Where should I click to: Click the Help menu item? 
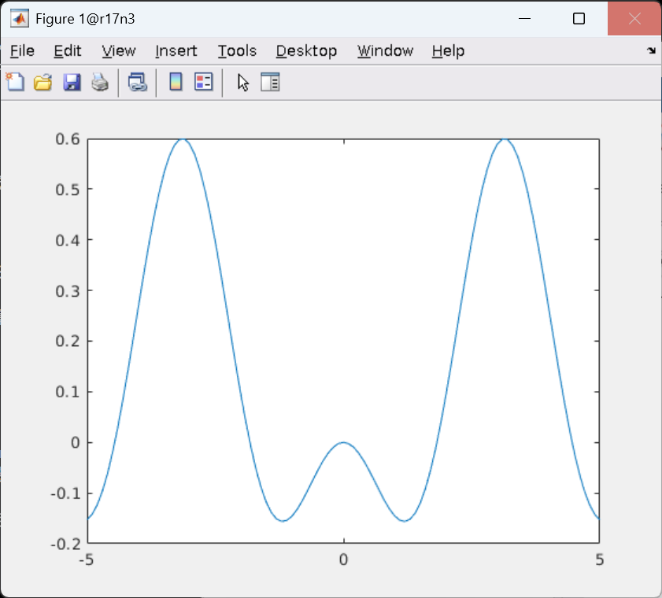pos(448,51)
